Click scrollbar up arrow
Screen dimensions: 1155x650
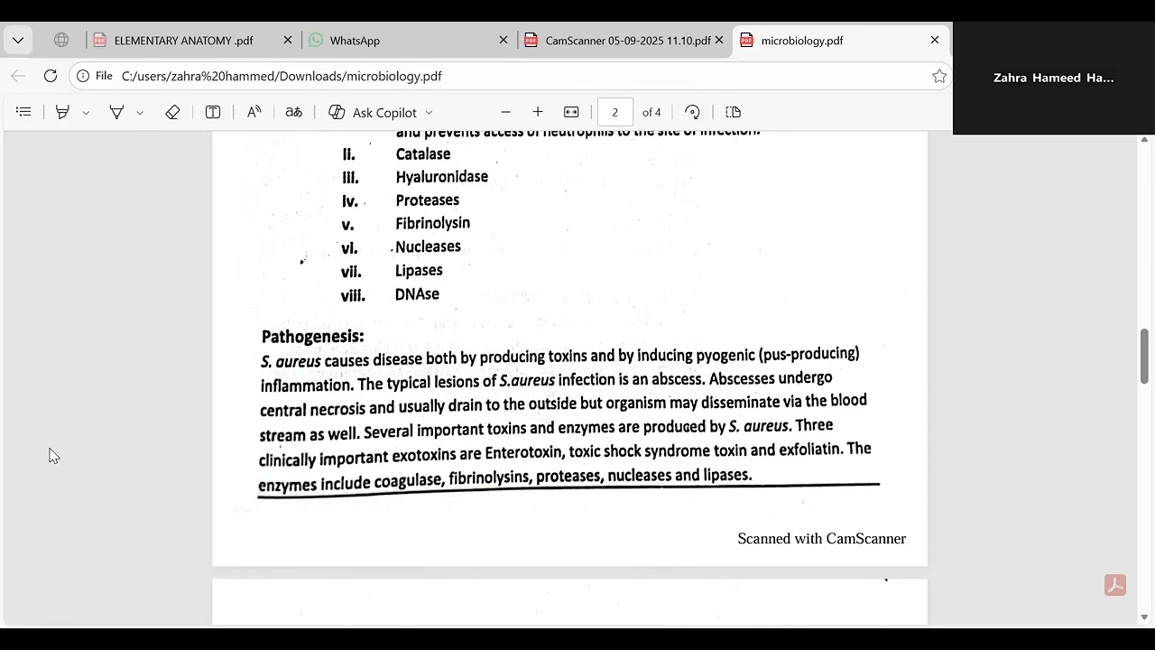(x=1144, y=140)
